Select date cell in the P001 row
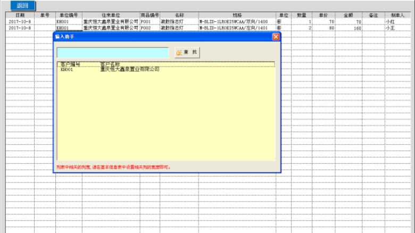 (20, 22)
